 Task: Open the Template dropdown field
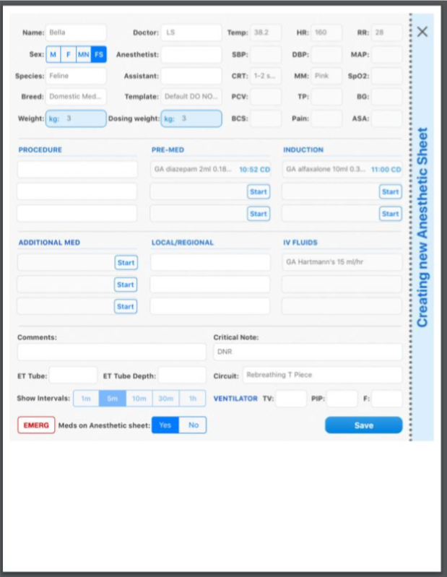coord(191,97)
